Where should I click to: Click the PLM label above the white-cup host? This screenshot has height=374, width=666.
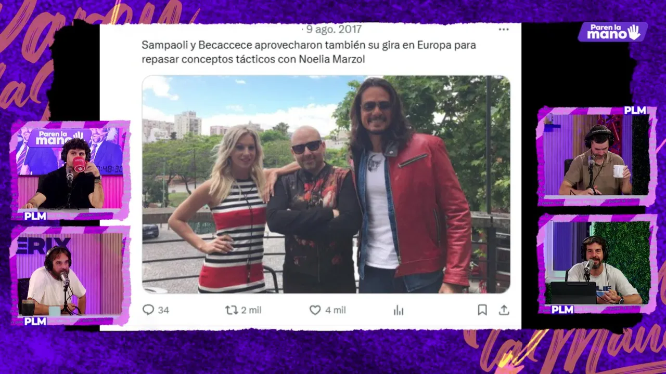point(635,110)
